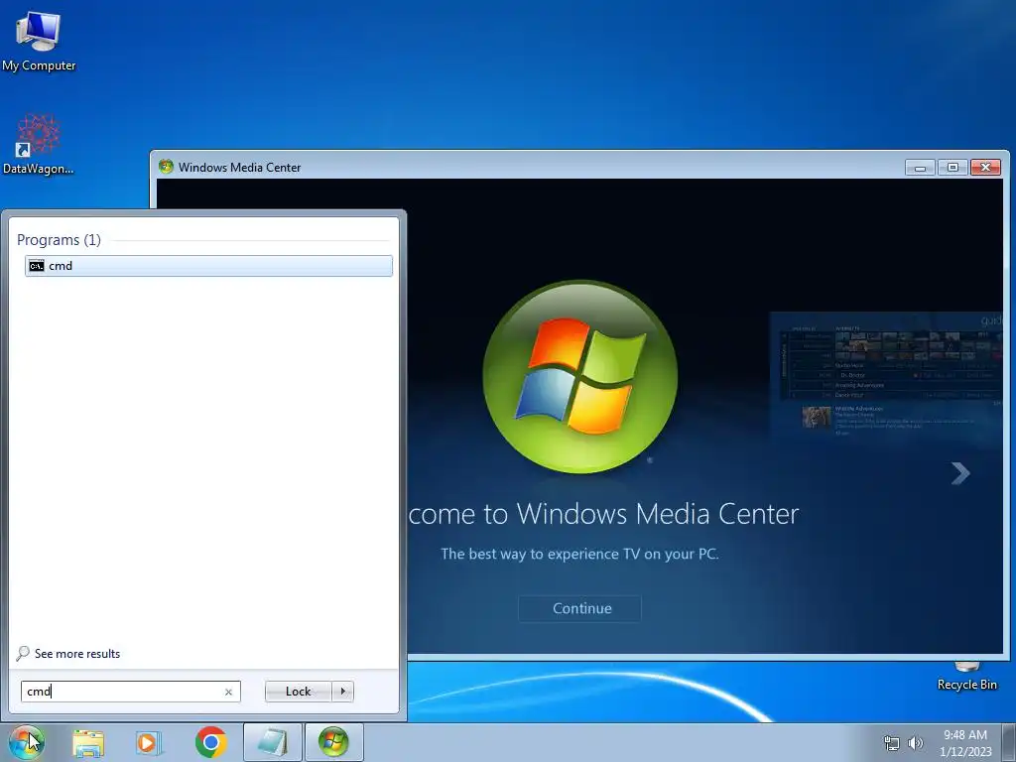Open Windows Explorer from the taskbar
This screenshot has height=762, width=1016.
(x=88, y=742)
